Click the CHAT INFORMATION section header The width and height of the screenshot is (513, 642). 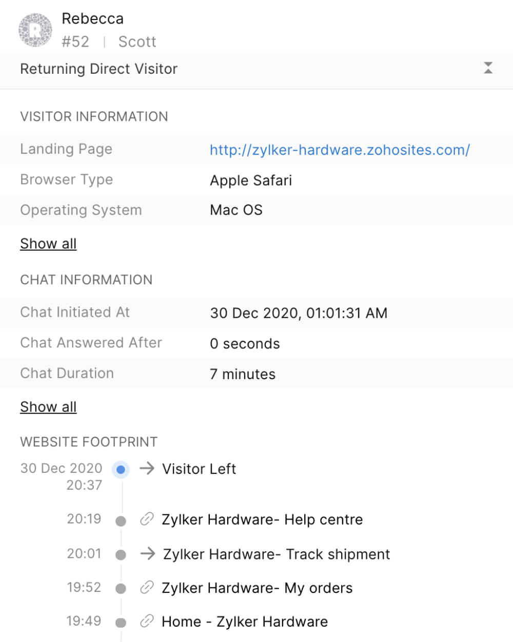(x=86, y=280)
